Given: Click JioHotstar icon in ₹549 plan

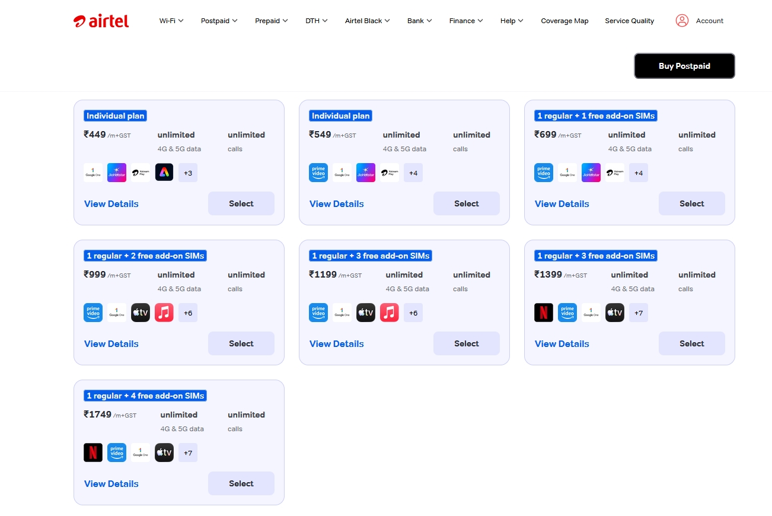Looking at the screenshot, I should coord(366,173).
